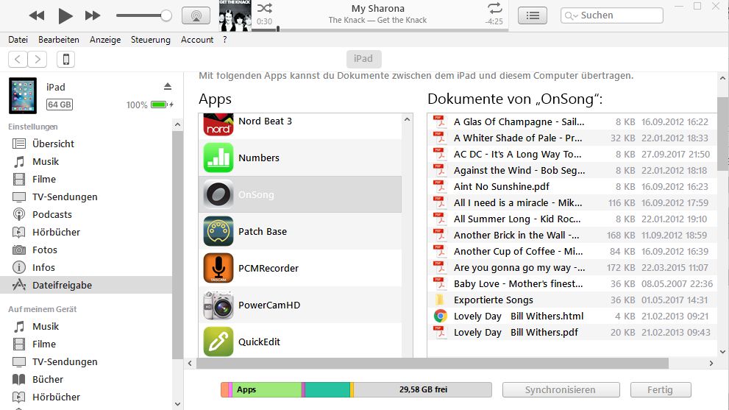Image resolution: width=729 pixels, height=410 pixels.
Task: Select PowerCamHD app
Action: (x=300, y=305)
